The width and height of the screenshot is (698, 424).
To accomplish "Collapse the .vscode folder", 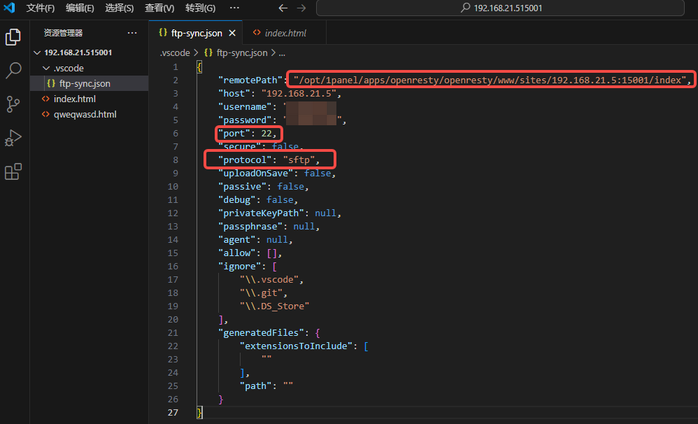I will click(46, 68).
